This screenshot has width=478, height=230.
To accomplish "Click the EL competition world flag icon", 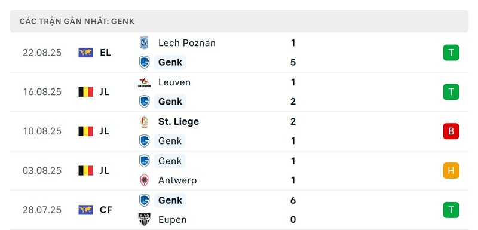I will [x=85, y=53].
